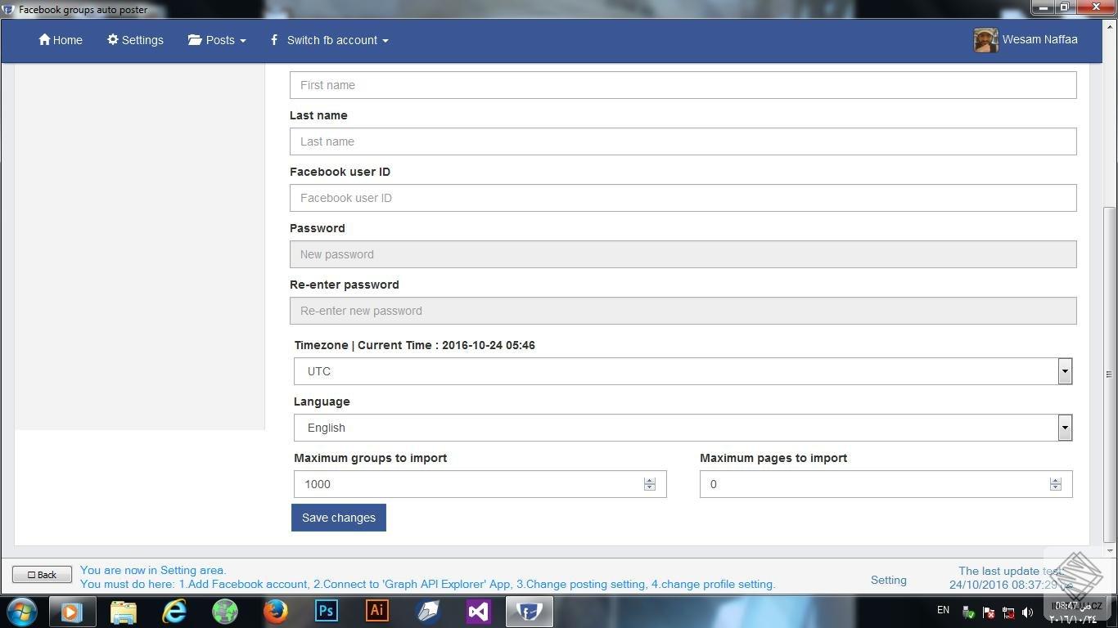Image resolution: width=1118 pixels, height=628 pixels.
Task: Open the green globe taskbar application
Action: 225,612
